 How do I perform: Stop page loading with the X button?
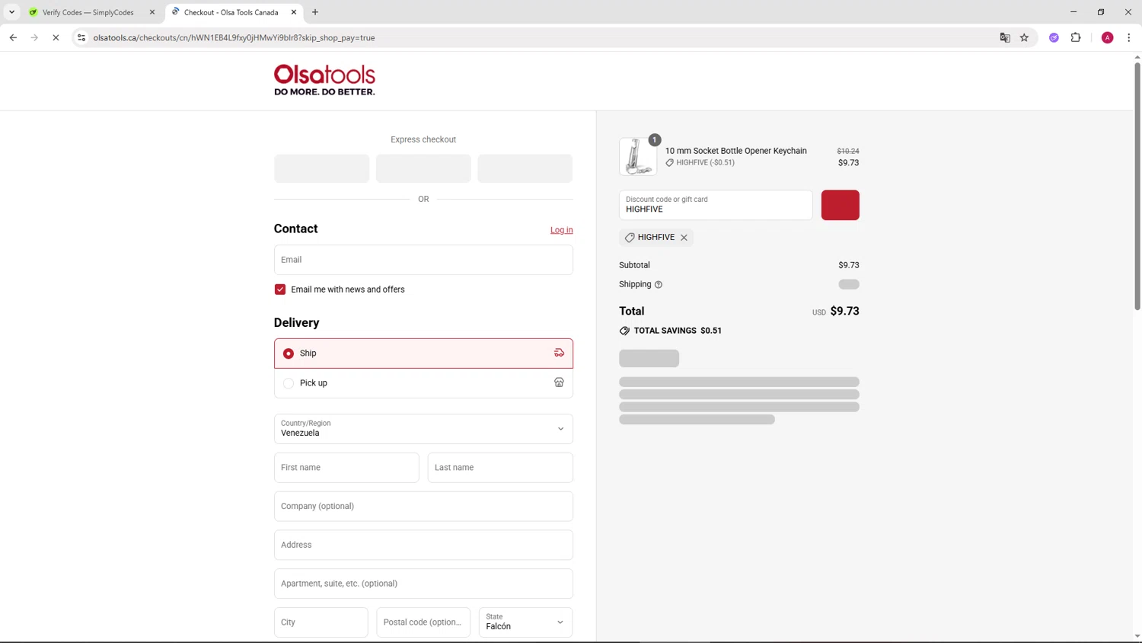click(56, 37)
